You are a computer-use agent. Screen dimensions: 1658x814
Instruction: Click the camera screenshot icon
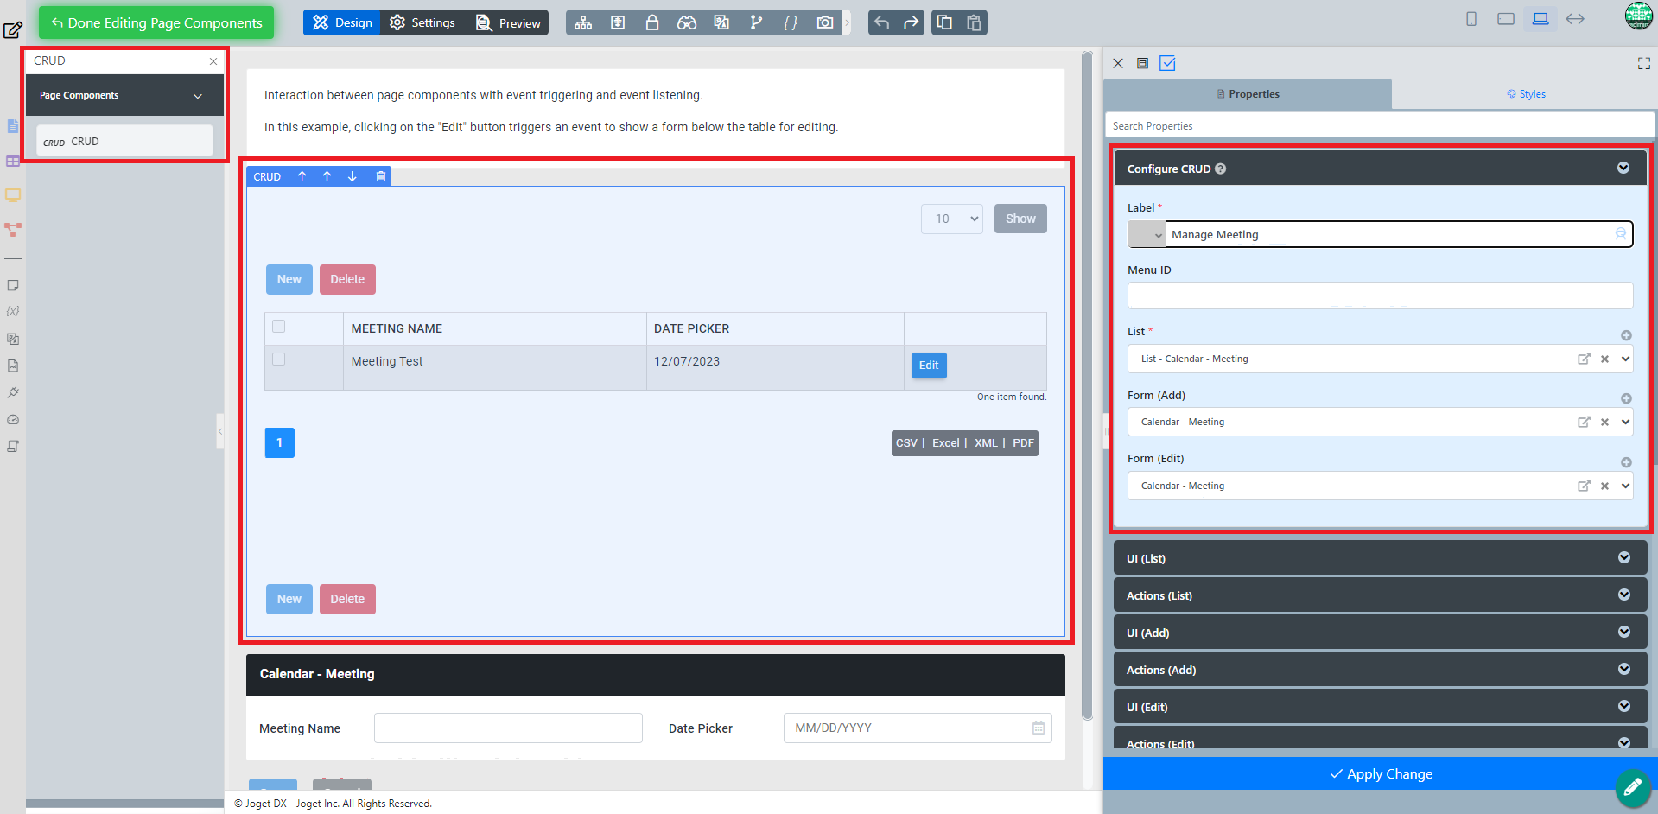[825, 22]
